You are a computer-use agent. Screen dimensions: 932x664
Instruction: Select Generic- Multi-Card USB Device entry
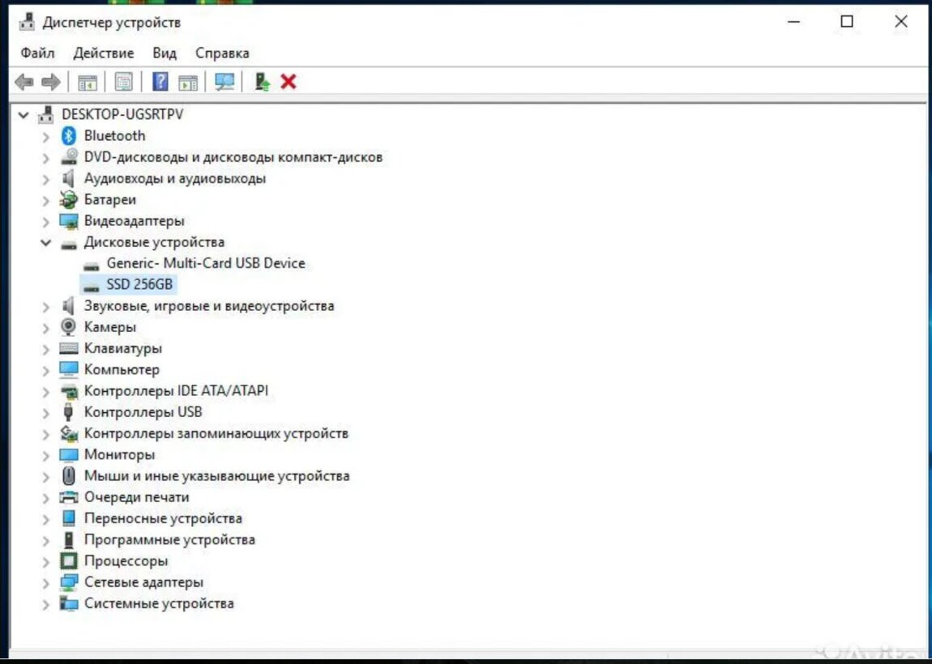coord(205,263)
